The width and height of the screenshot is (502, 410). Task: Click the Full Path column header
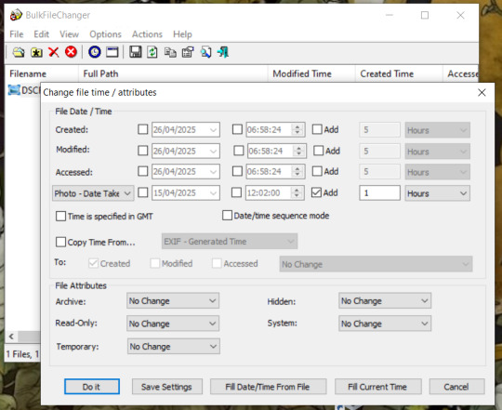[x=173, y=73]
